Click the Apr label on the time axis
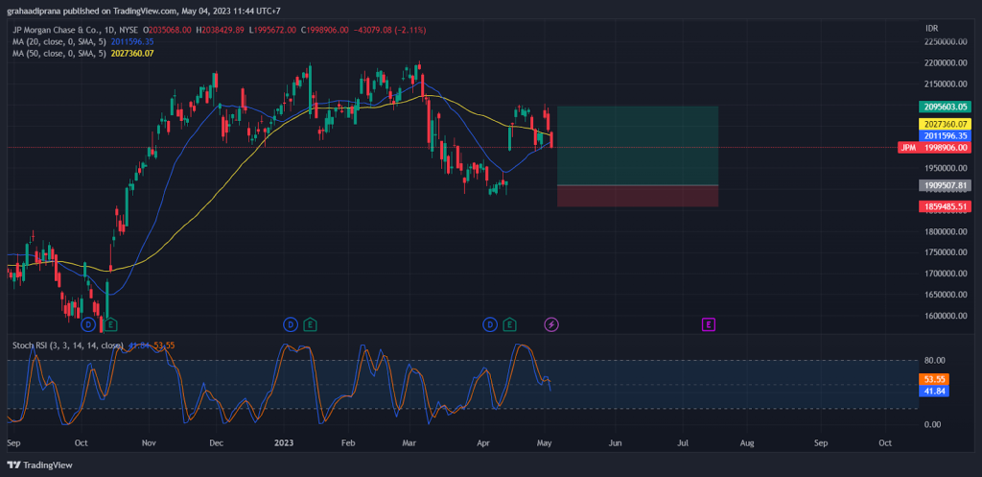 483,442
